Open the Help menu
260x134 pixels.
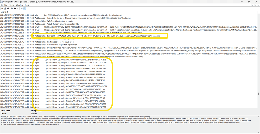click(27, 5)
